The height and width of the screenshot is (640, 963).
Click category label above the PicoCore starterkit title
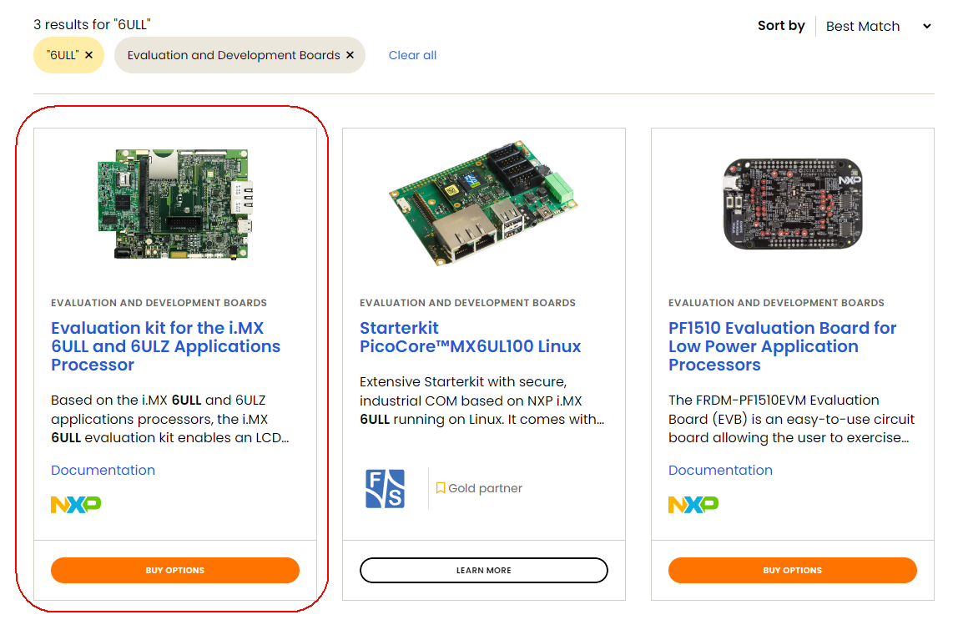[467, 303]
